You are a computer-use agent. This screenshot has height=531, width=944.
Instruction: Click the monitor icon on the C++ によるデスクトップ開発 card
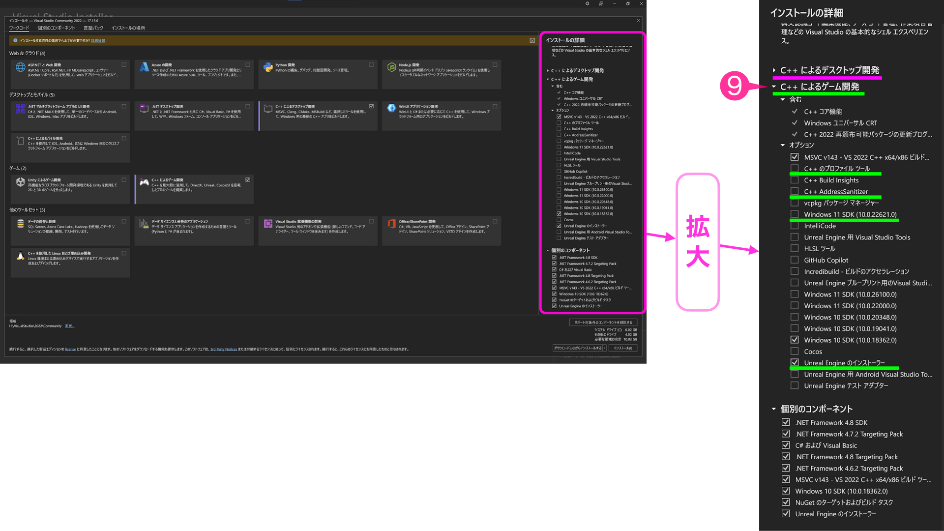(268, 109)
